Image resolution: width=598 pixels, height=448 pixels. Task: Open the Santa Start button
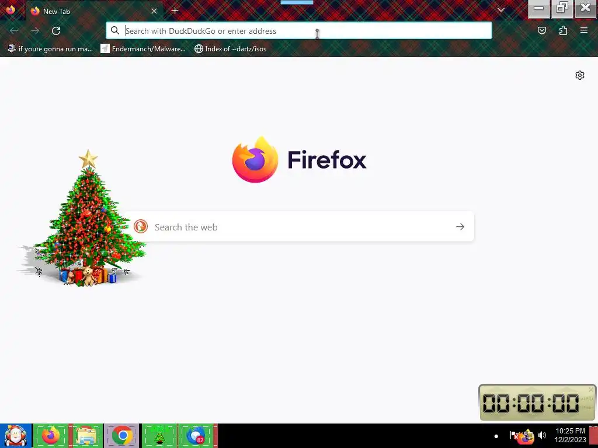pyautogui.click(x=16, y=436)
